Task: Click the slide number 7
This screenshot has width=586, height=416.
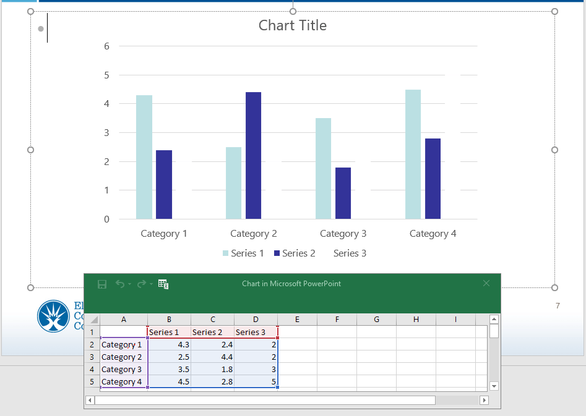Action: click(x=558, y=306)
